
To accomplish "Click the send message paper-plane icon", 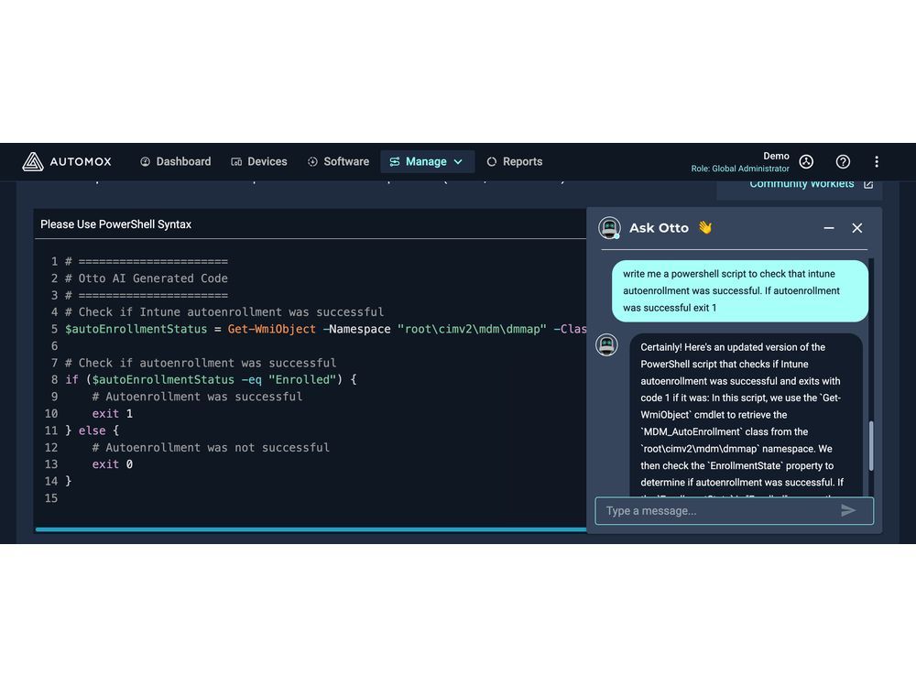I will [x=848, y=510].
